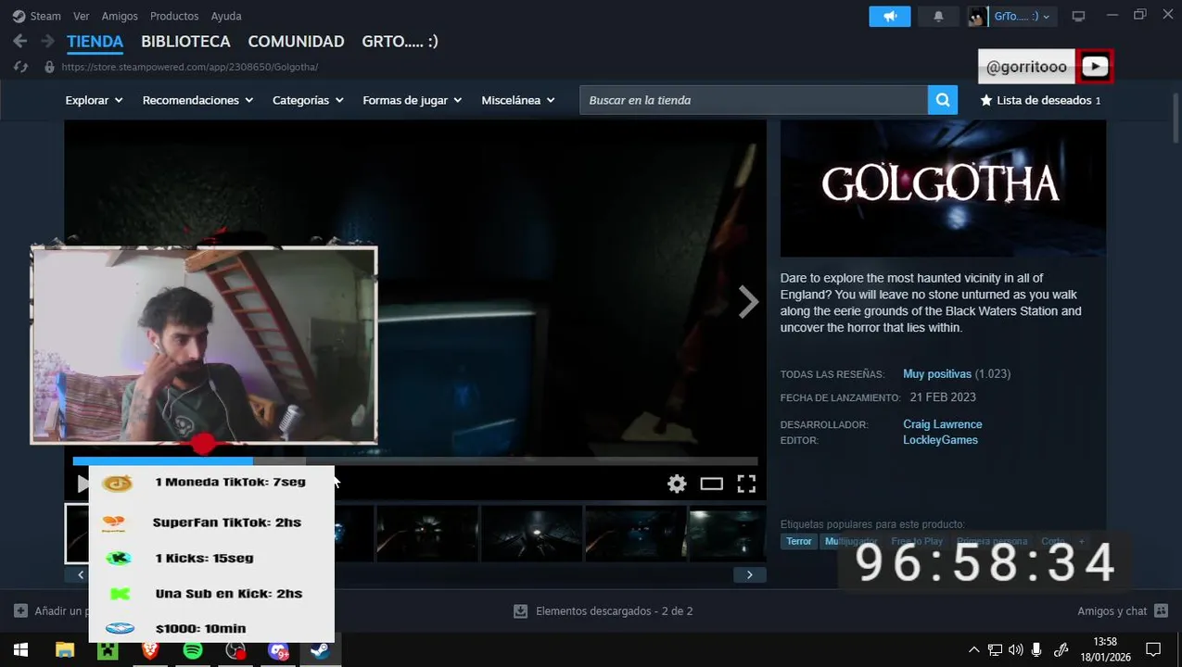Show hidden system tray icons

click(973, 650)
